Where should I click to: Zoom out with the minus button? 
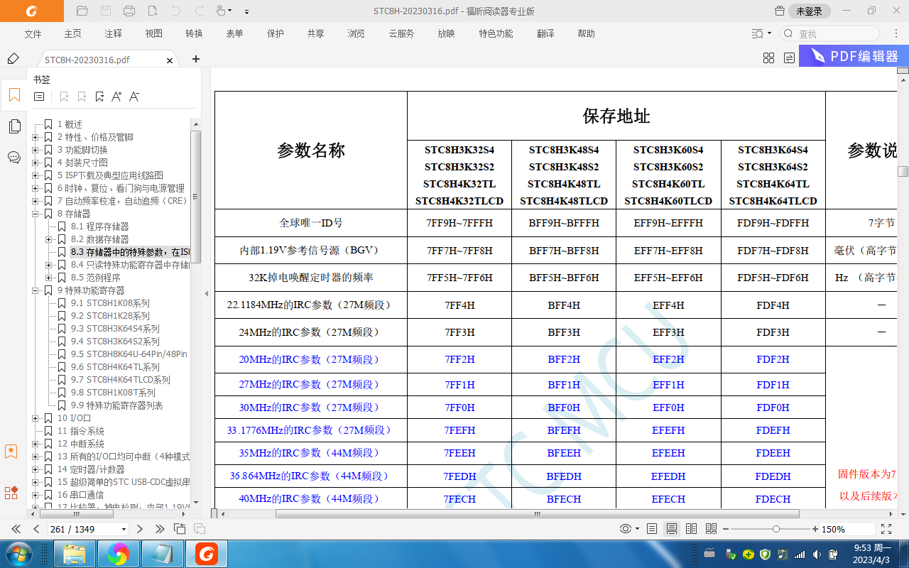pyautogui.click(x=724, y=529)
